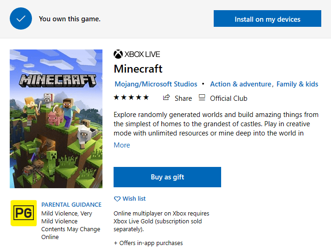The width and height of the screenshot is (331, 252).
Task: Open the Family & kids category
Action: (x=298, y=84)
